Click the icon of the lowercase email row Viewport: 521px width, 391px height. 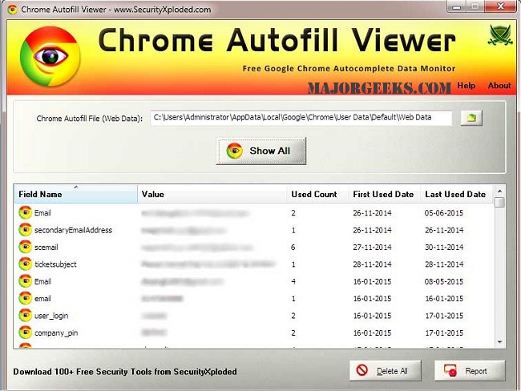click(x=26, y=298)
